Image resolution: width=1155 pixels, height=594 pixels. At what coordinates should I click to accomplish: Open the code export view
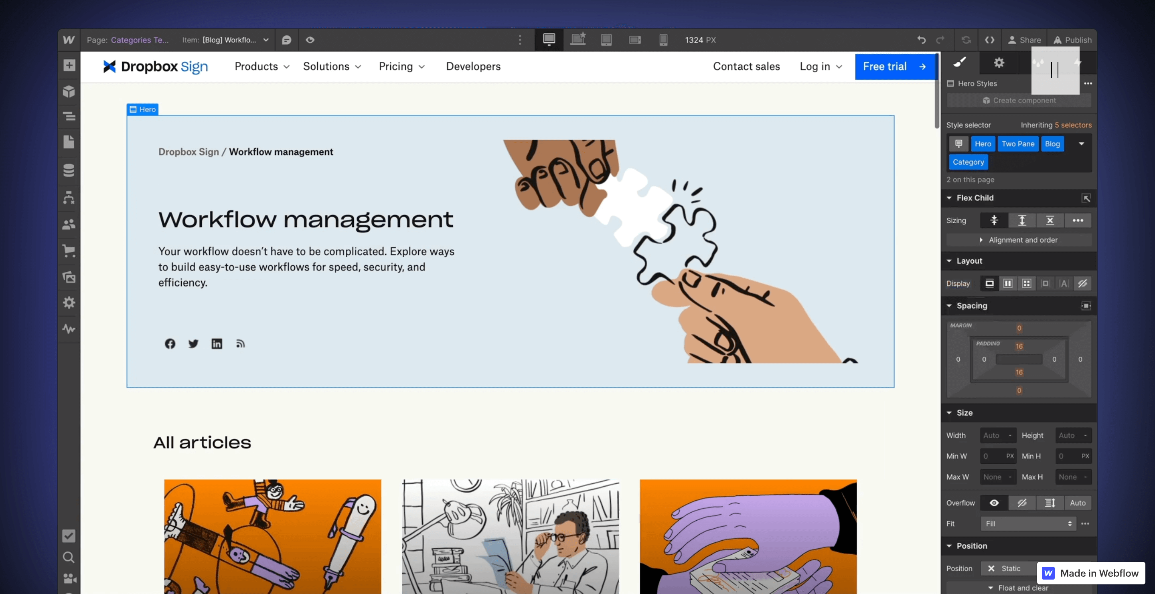(x=989, y=39)
